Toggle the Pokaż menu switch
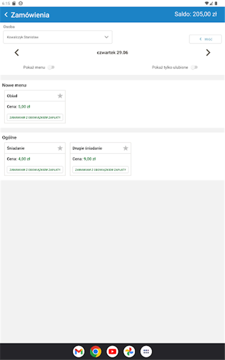 51,67
